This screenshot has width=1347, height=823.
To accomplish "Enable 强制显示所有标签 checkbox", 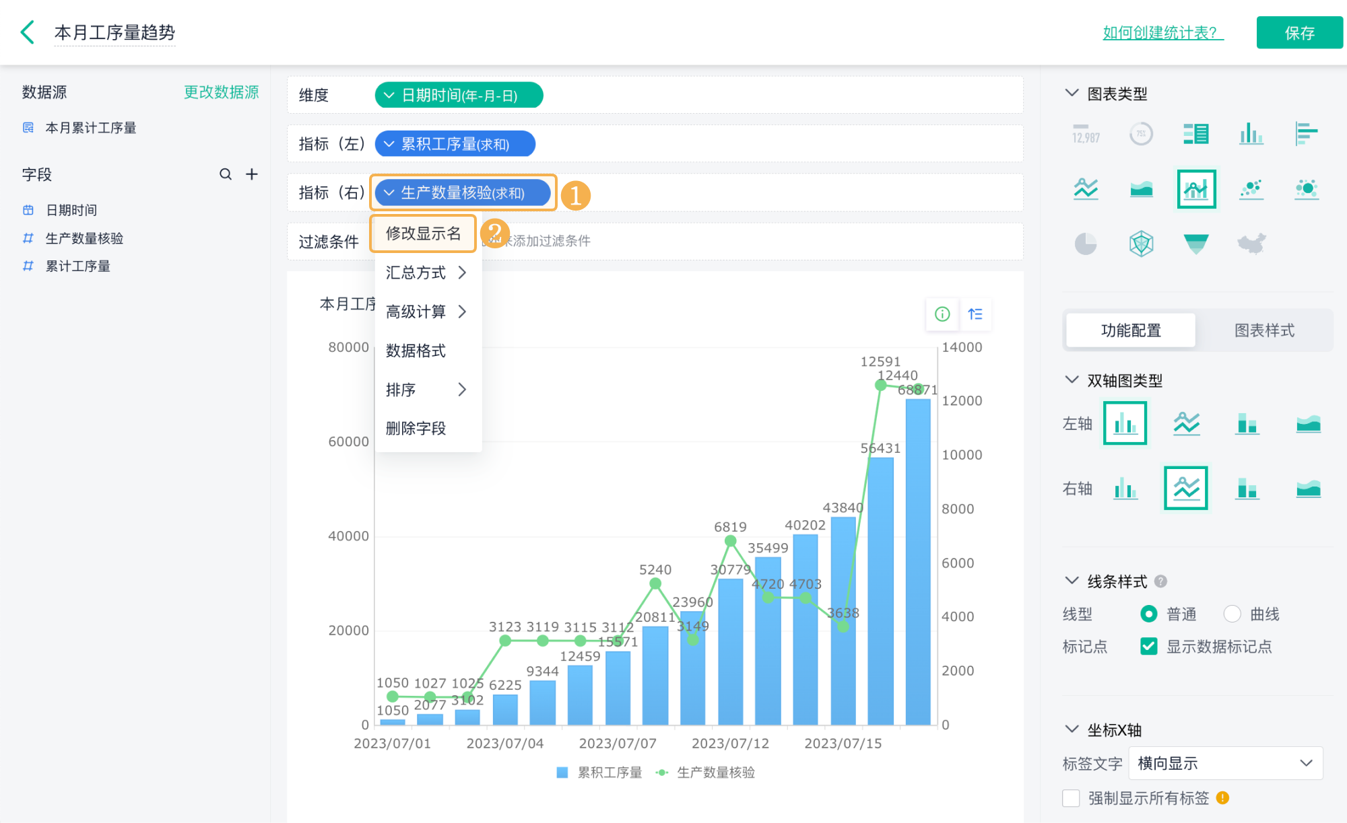I will 1071,798.
